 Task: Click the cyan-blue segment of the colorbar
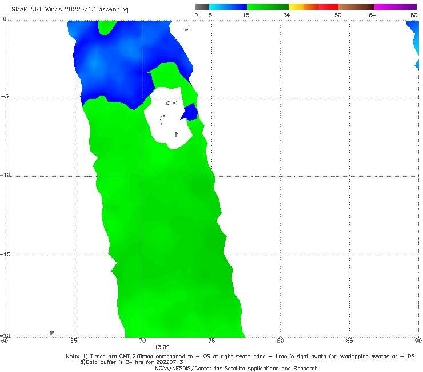[228, 7]
